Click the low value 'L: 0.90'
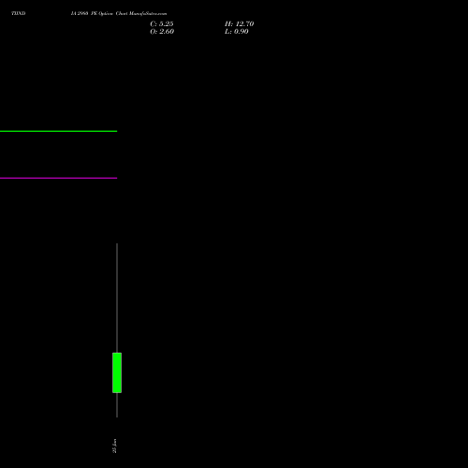This screenshot has height=468, width=468. pyautogui.click(x=237, y=32)
